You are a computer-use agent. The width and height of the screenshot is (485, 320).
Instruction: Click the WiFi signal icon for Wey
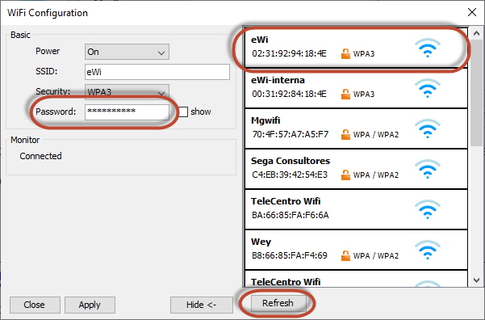[428, 250]
